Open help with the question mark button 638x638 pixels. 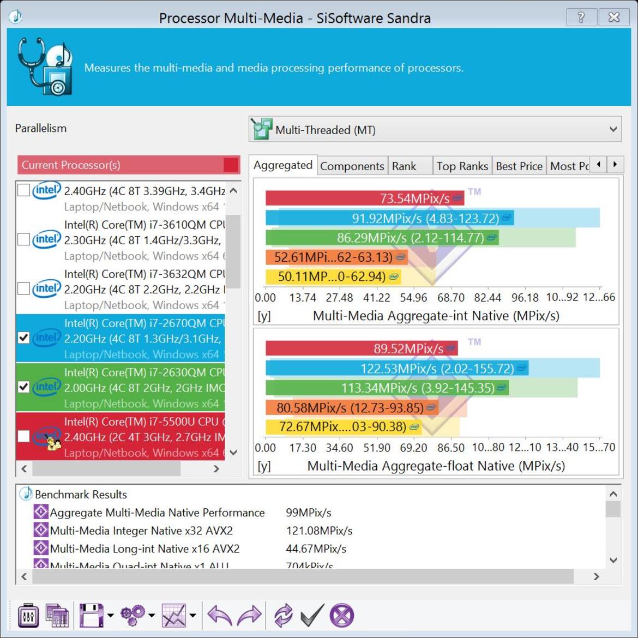[581, 17]
